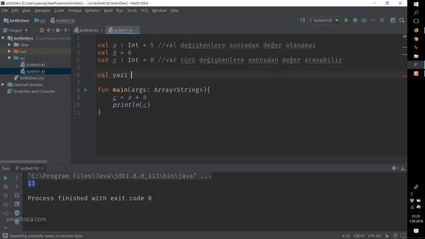Open run configuration dropdown Kotlin01Kt
Viewport: 425px width, 239px height.
coord(324,21)
